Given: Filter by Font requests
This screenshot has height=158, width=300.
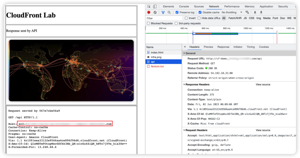Looking at the screenshot, I should (x=275, y=18).
